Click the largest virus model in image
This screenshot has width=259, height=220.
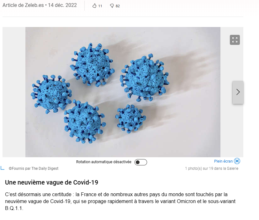coord(145,78)
